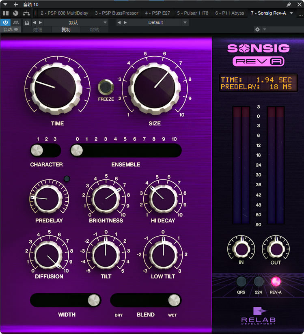The image size is (304, 334).
Task: Click the PREDELAY knob
Action: pos(47,199)
